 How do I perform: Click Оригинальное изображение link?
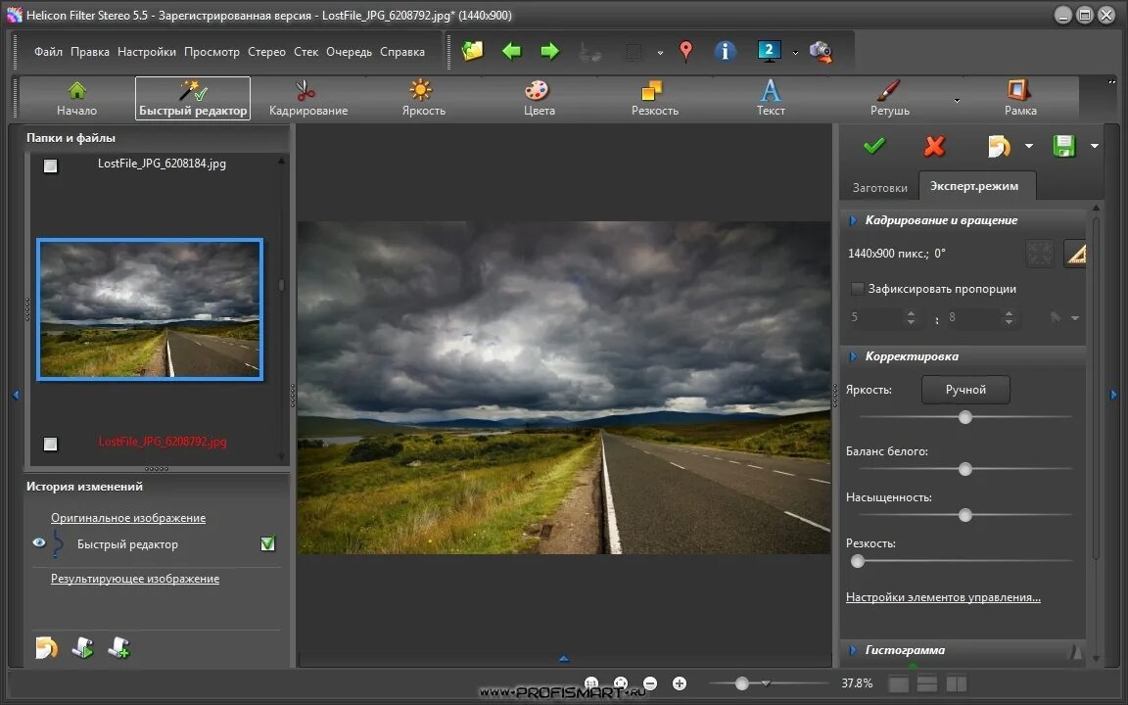pos(128,518)
